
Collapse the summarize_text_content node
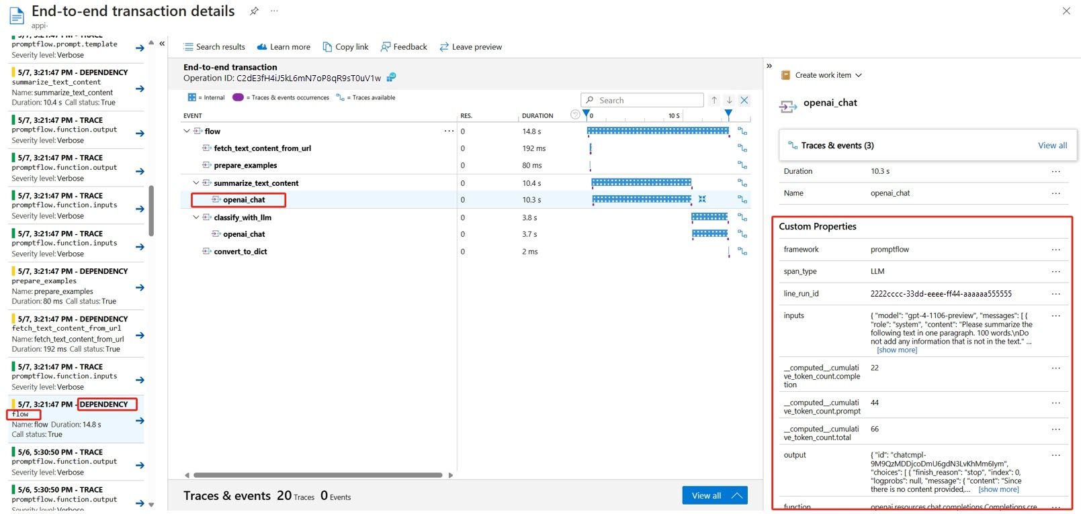pyautogui.click(x=196, y=183)
